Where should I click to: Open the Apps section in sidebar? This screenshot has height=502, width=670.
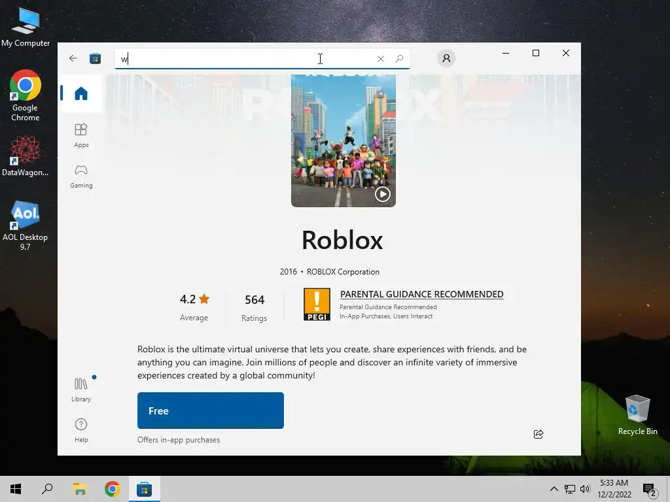tap(81, 136)
